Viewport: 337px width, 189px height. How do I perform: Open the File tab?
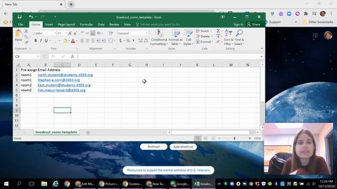pyautogui.click(x=21, y=25)
